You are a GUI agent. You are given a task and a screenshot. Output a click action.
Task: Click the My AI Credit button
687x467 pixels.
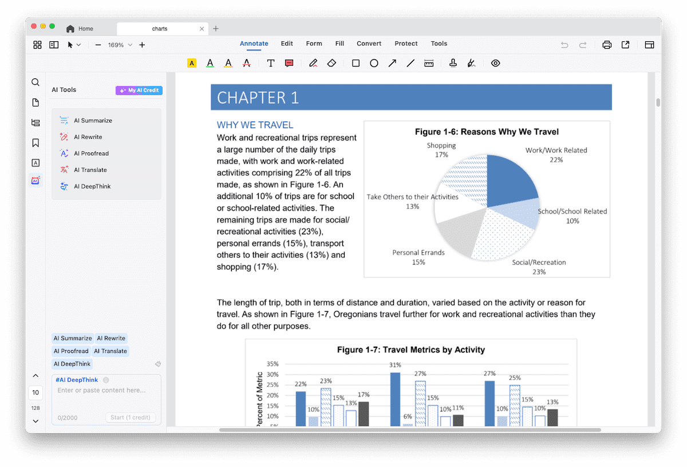click(x=139, y=91)
